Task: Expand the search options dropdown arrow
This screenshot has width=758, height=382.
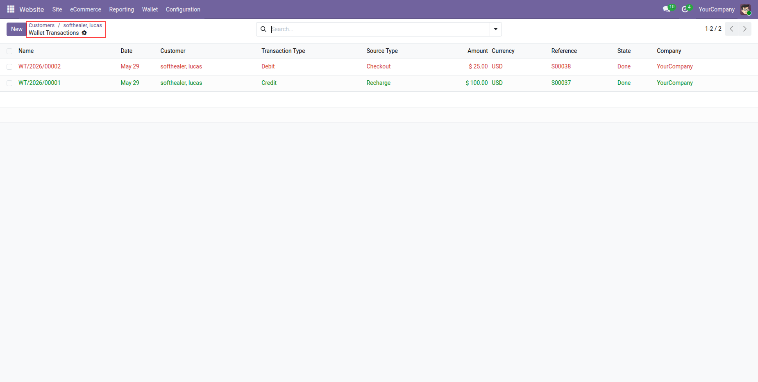Action: click(x=496, y=29)
